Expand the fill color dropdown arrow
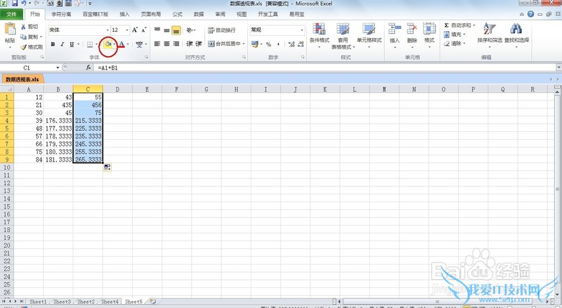The width and height of the screenshot is (562, 308). point(114,44)
